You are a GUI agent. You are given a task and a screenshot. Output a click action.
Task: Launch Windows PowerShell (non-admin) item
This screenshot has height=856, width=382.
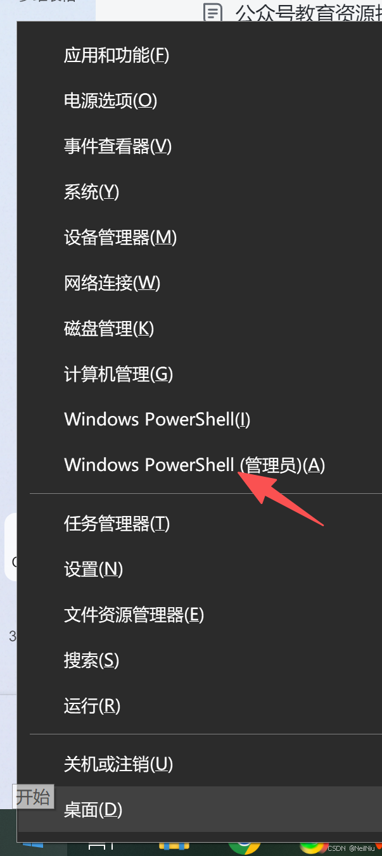click(200, 420)
